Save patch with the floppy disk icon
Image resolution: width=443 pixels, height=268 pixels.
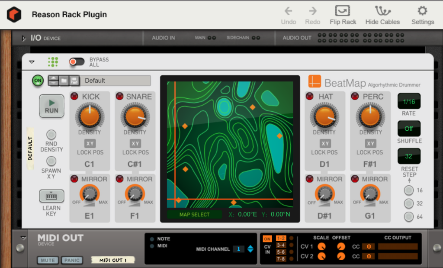[x=74, y=81]
